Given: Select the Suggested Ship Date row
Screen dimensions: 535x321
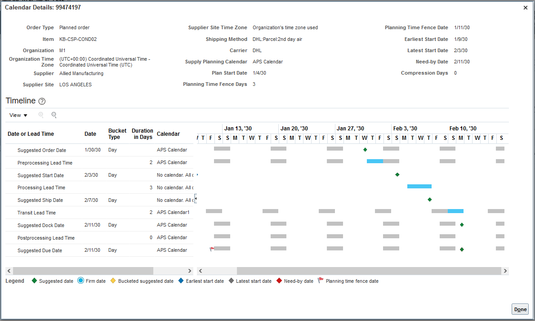Looking at the screenshot, I should tap(99, 200).
